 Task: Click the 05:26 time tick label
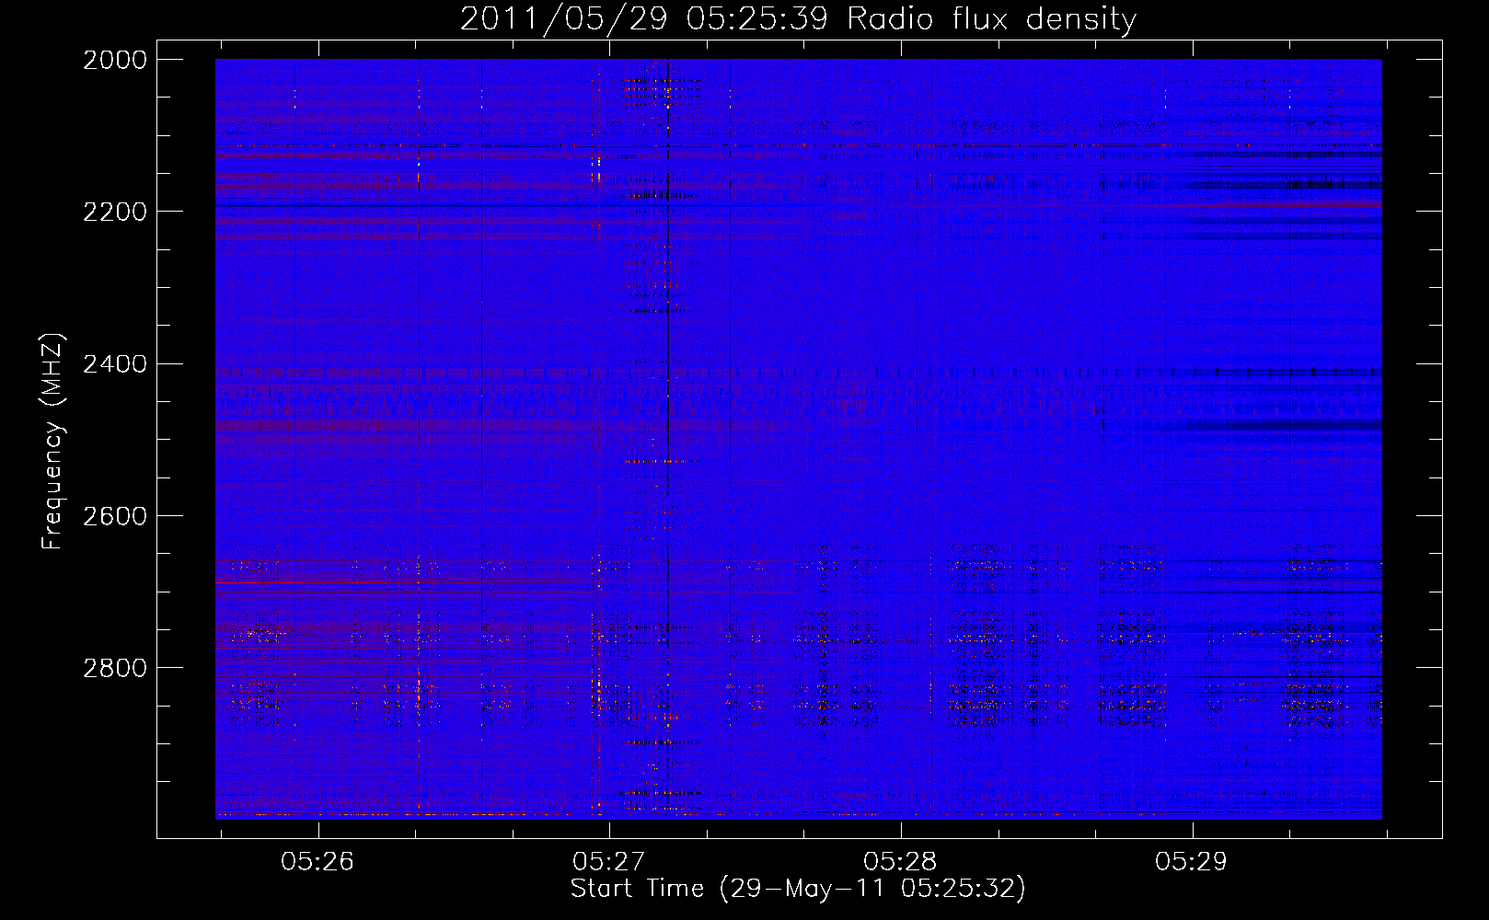[317, 862]
